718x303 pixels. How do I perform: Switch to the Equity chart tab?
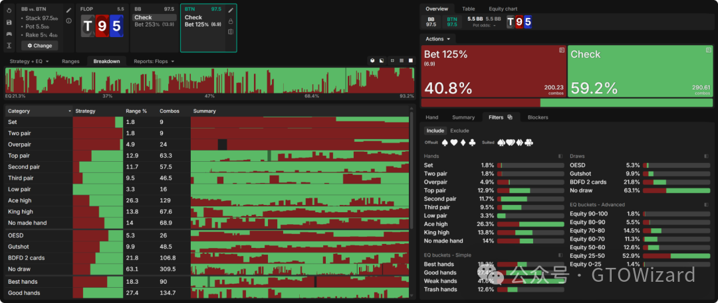coord(503,9)
